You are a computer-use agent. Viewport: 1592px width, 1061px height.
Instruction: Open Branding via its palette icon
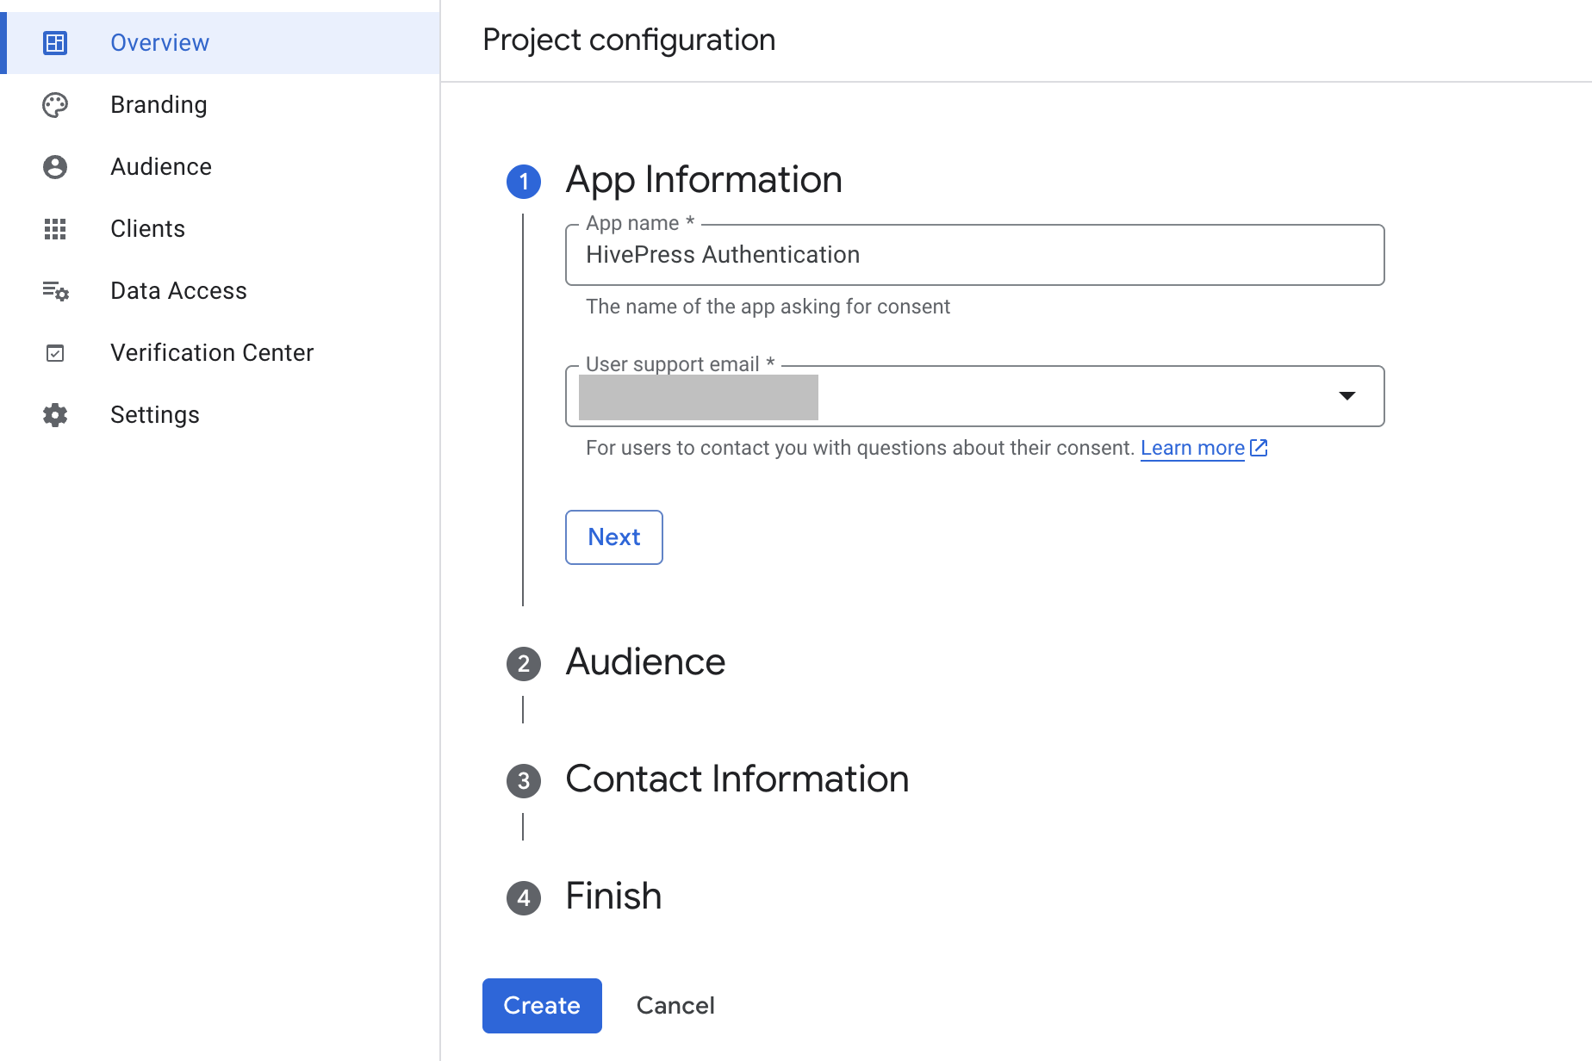[55, 104]
